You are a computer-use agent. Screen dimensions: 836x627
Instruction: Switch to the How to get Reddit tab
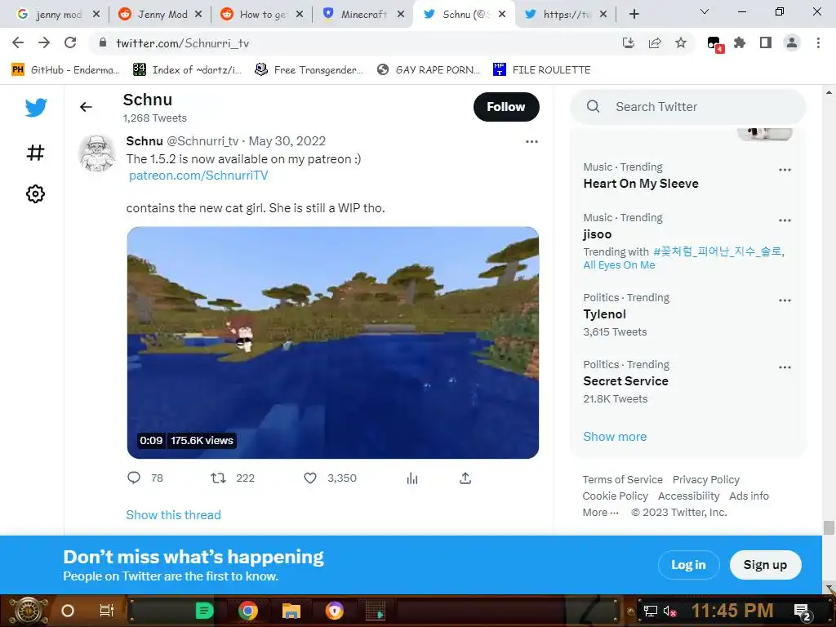click(x=262, y=15)
